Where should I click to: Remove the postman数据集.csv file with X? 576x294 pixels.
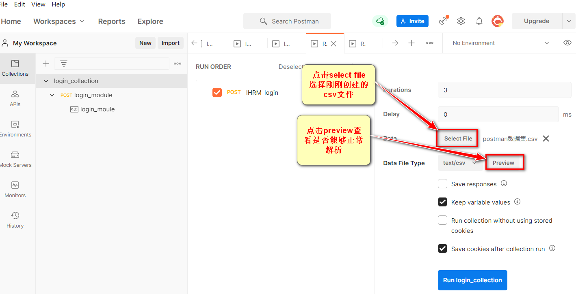coord(546,138)
